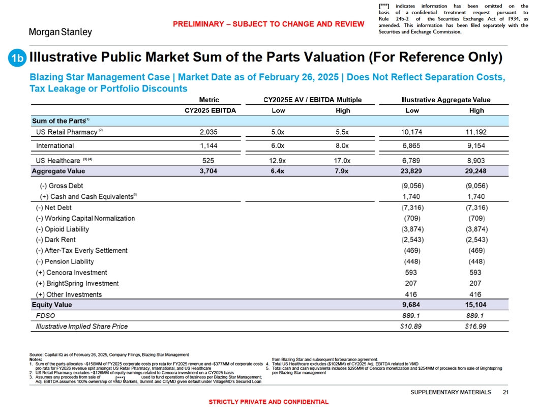Select the 'International' row label
This screenshot has width=537, height=415.
click(x=55, y=145)
